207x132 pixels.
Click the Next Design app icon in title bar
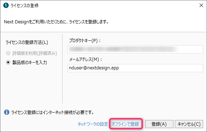click(x=6, y=5)
